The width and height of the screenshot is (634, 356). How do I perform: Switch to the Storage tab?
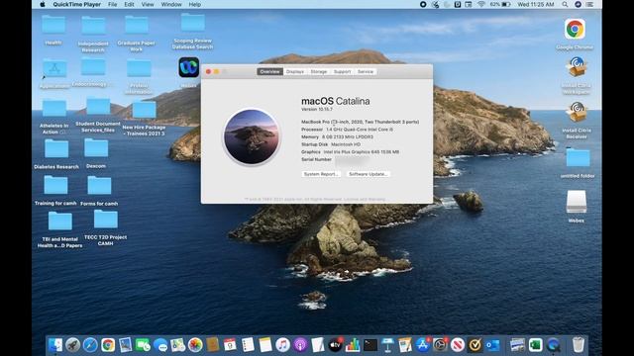point(319,71)
